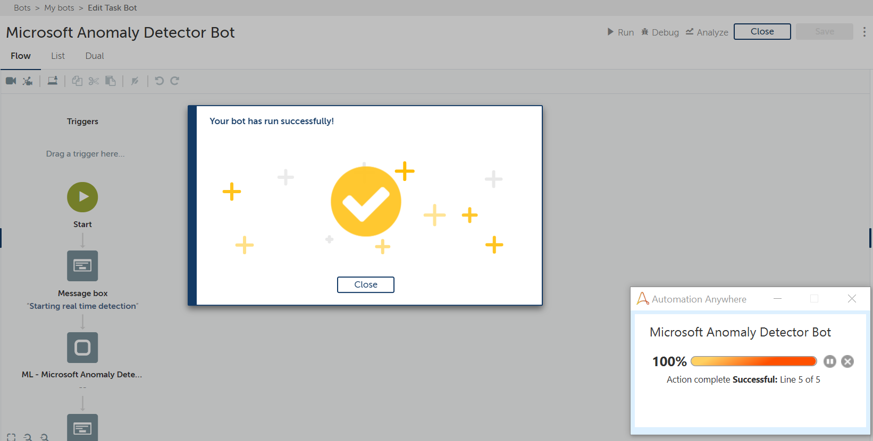Switch to the List view tab
873x441 pixels.
pos(57,56)
